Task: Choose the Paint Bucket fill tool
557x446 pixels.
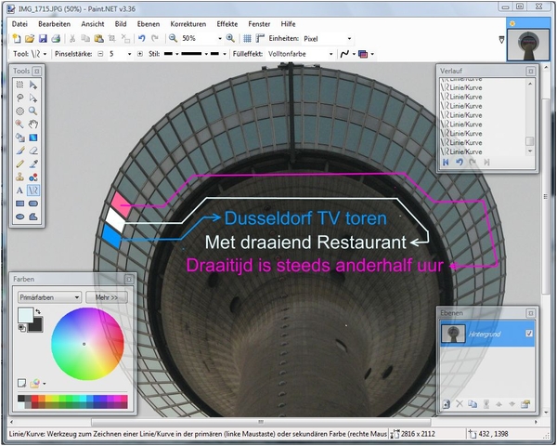Action: click(20, 137)
